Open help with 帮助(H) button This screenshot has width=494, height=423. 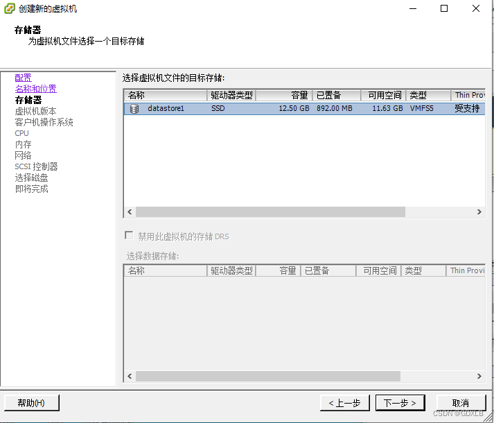pyautogui.click(x=31, y=403)
